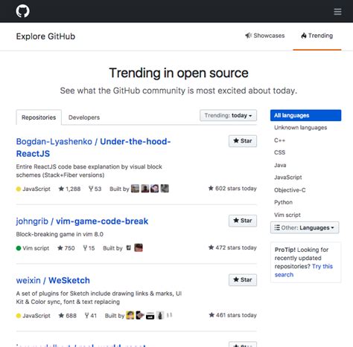Click fork count 53 of Under-the-hood-ReactJS
The image size is (353, 347).
coord(95,189)
